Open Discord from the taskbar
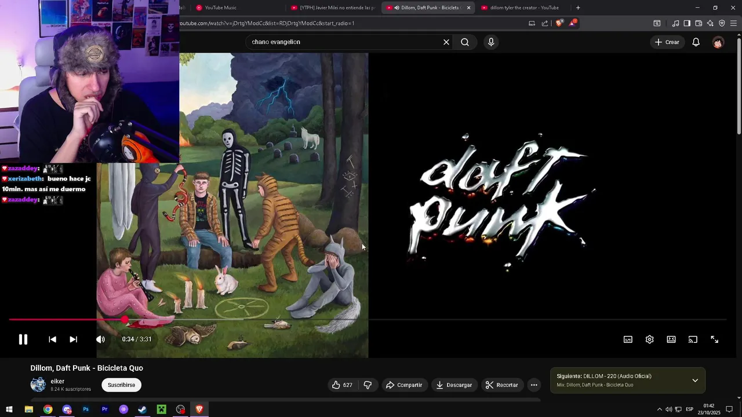Screen dimensions: 742x417 67,409
